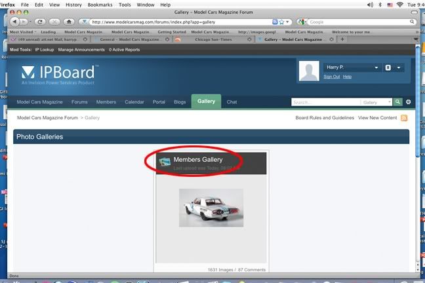Click in the forum search field
Viewport: 425px width, 283px height.
[325, 102]
